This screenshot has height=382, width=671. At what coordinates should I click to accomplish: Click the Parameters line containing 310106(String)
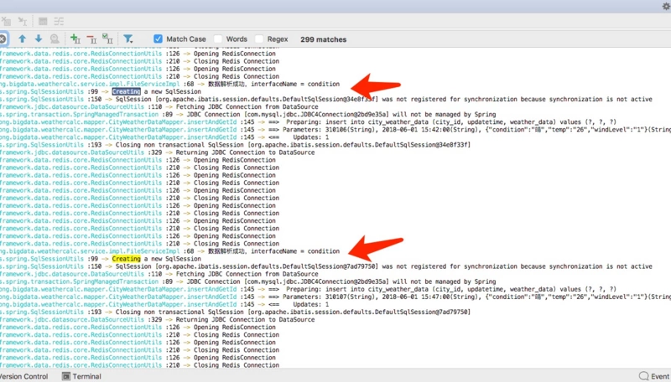tap(335, 130)
